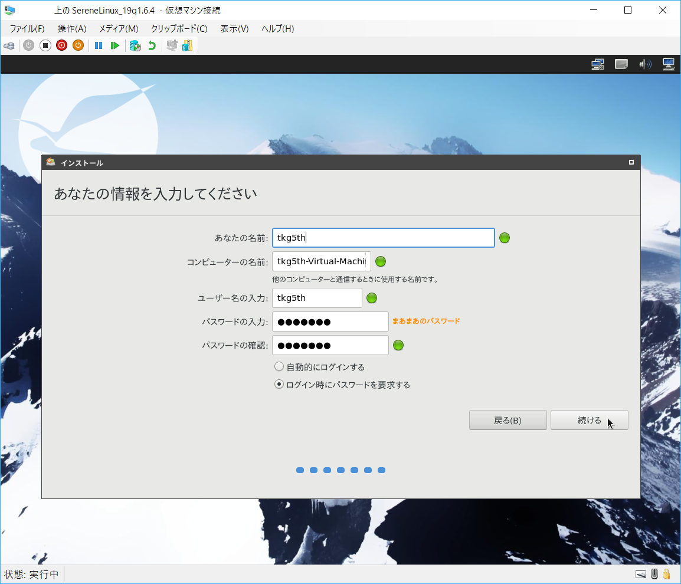Create a checkpoint with the snapshot icon
The width and height of the screenshot is (681, 584).
[135, 45]
